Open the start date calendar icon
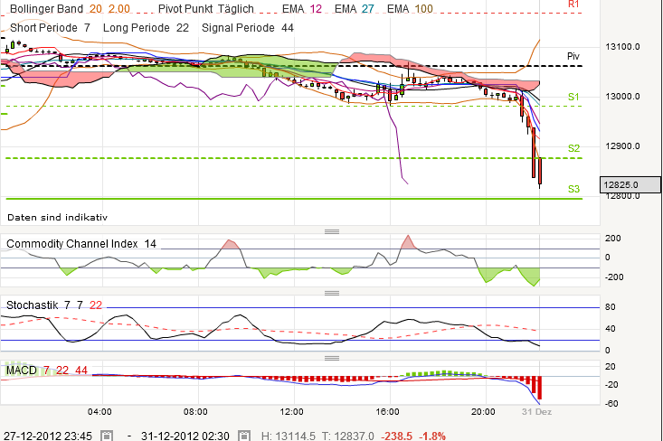This screenshot has height=441, width=663. (107, 436)
